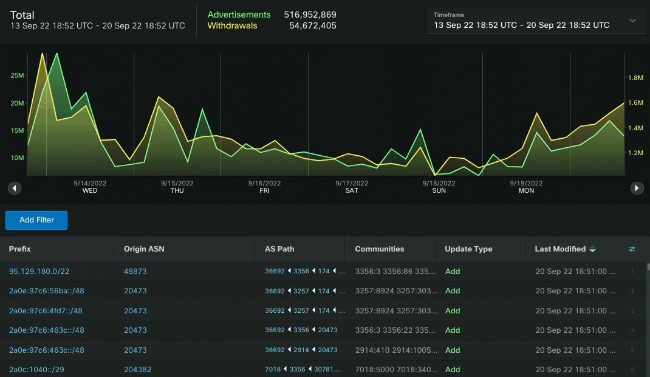Sort table by Last Modified header
The height and width of the screenshot is (377, 650).
[x=560, y=249]
